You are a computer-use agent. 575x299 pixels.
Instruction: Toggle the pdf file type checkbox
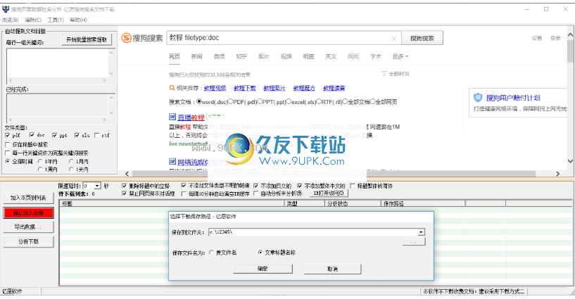(8, 135)
